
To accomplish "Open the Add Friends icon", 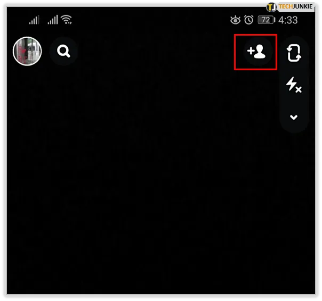I will pyautogui.click(x=256, y=52).
